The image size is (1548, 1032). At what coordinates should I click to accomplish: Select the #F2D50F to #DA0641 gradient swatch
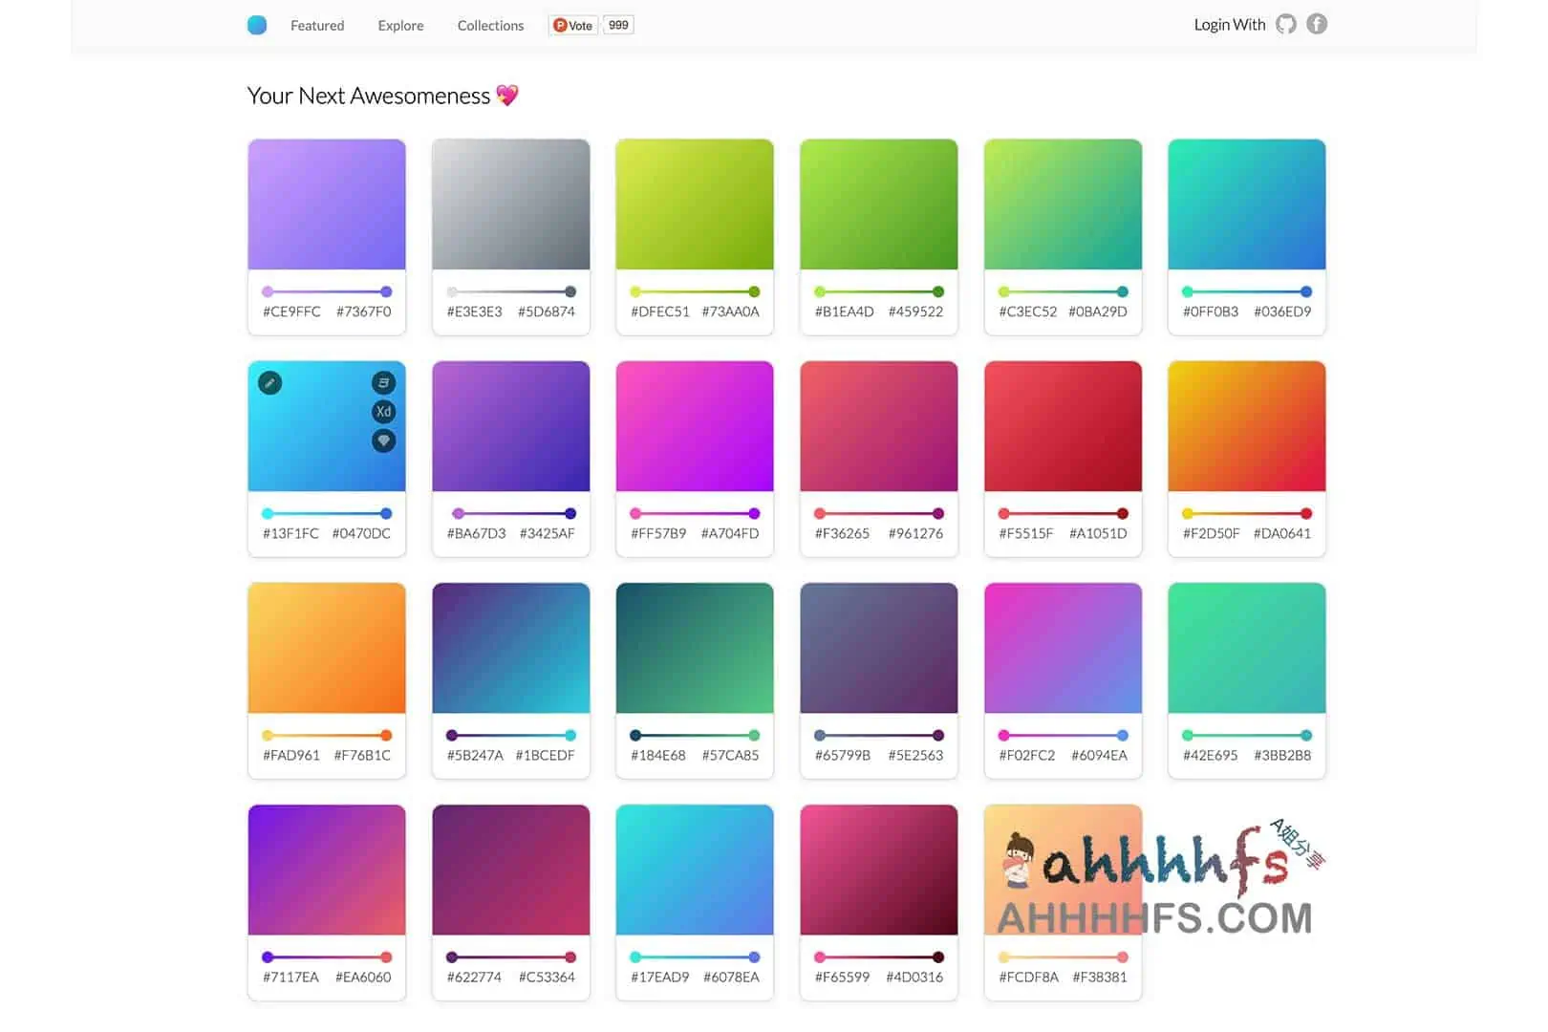1246,426
